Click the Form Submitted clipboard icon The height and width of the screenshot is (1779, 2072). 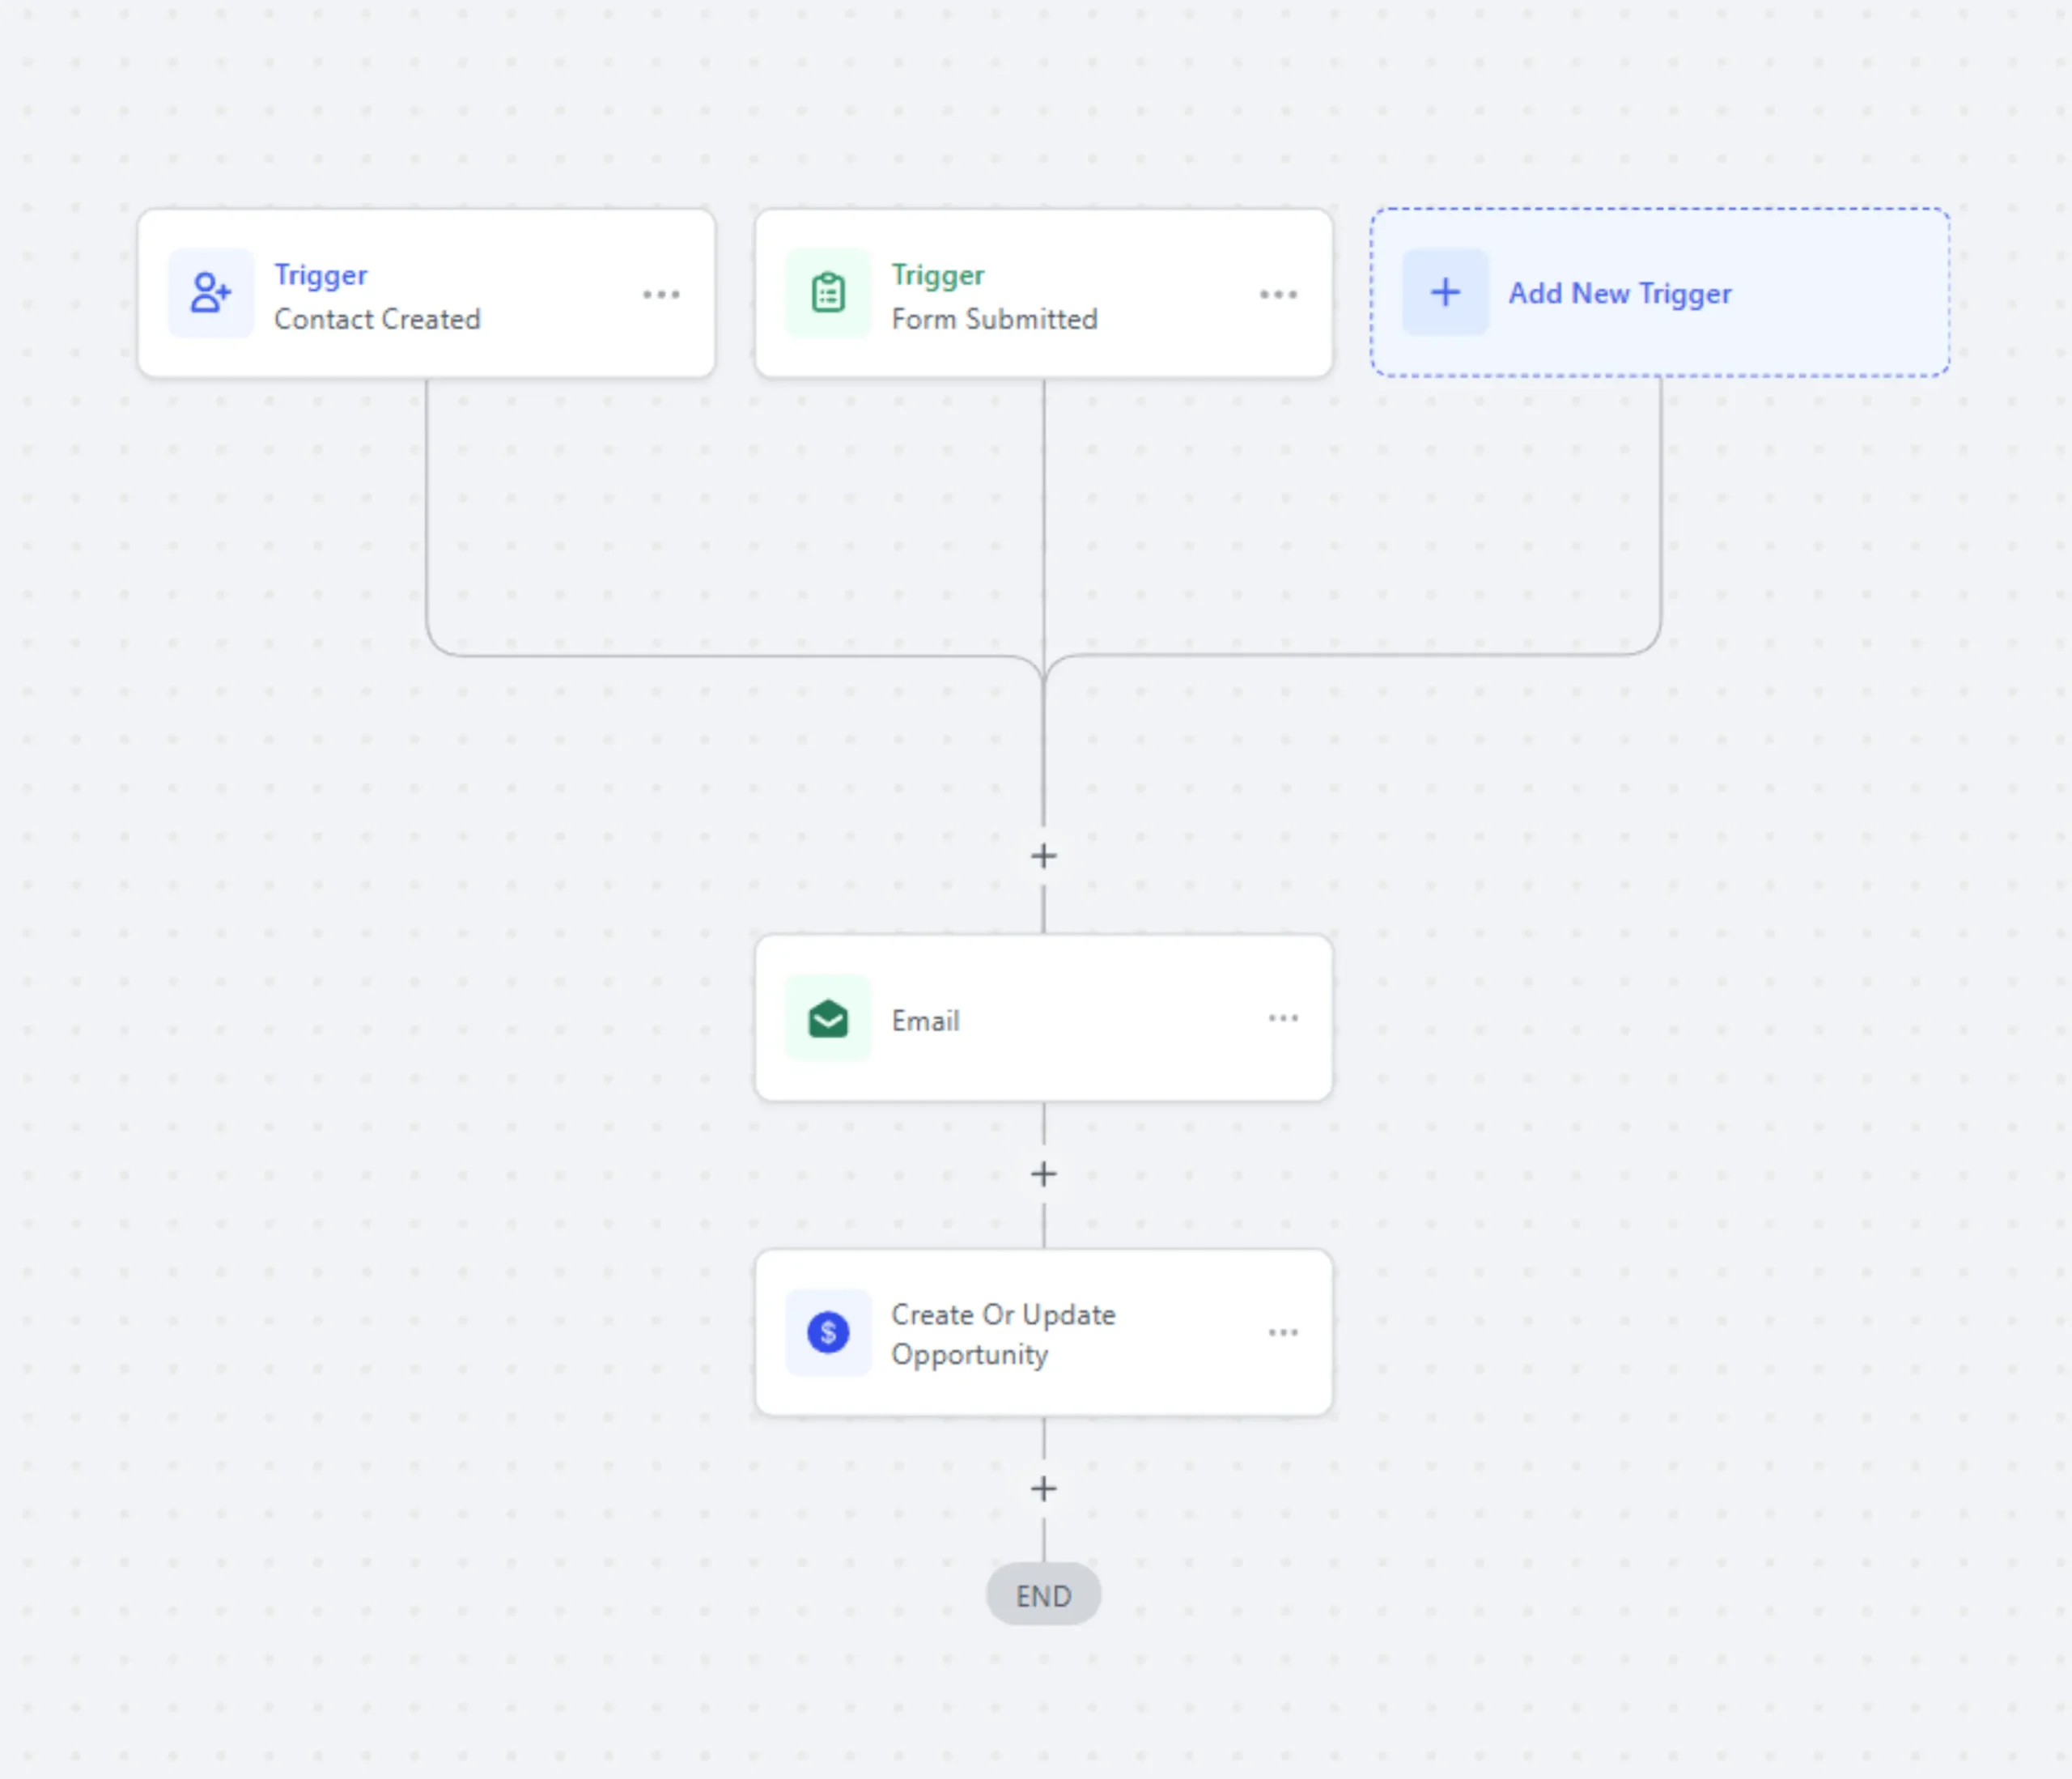[828, 293]
